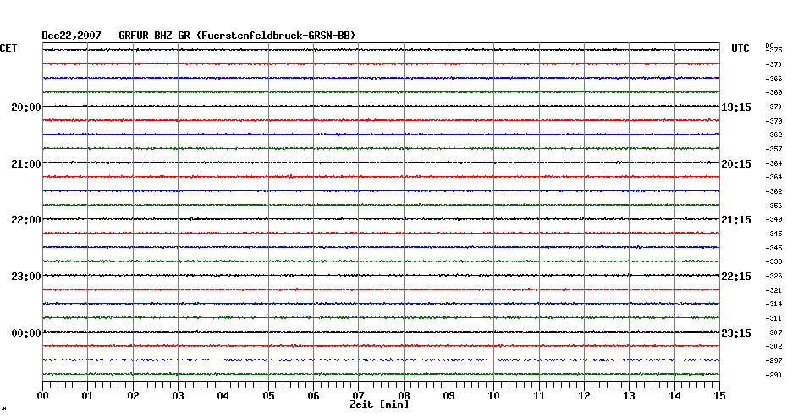Click the '14' minute axis label
This screenshot has width=787, height=418.
coord(674,396)
